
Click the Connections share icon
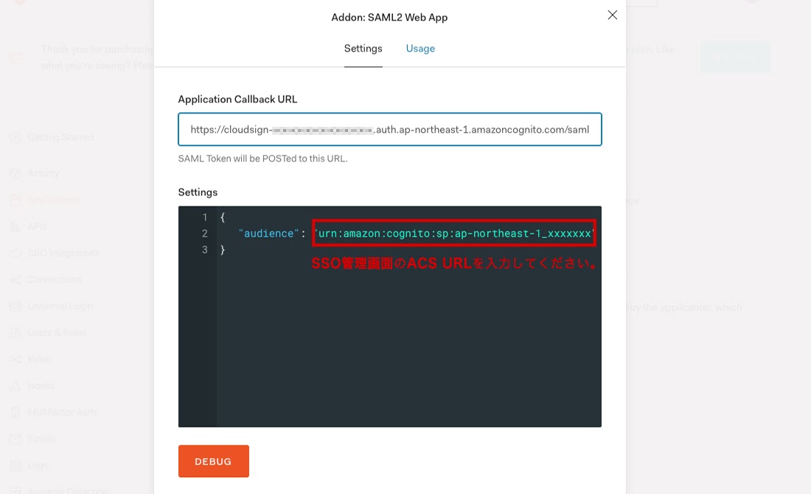pyautogui.click(x=15, y=279)
